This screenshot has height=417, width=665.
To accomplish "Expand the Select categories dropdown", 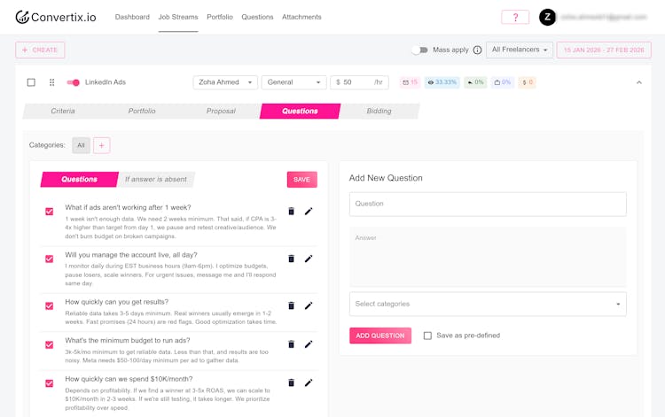I will tap(488, 304).
